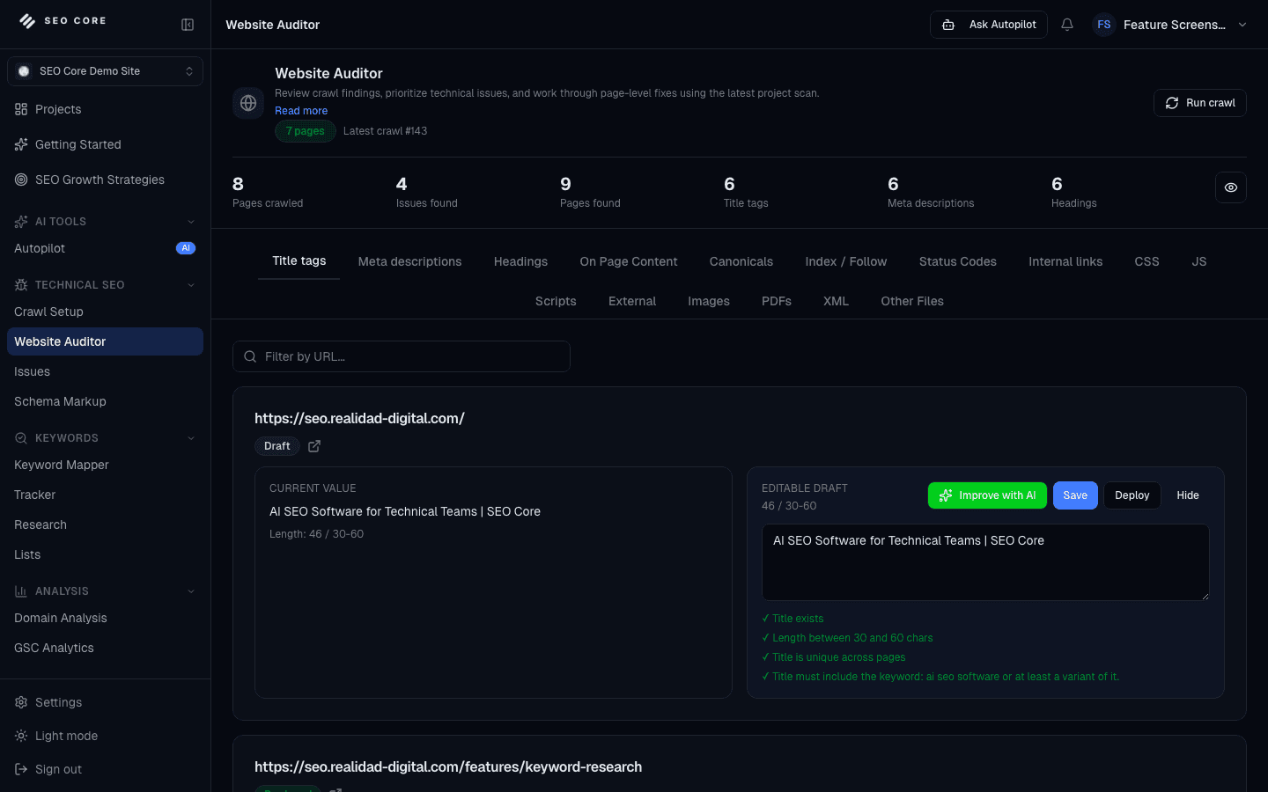Screen dimensions: 1268x792
Task: Open the Read more link
Action: point(301,111)
